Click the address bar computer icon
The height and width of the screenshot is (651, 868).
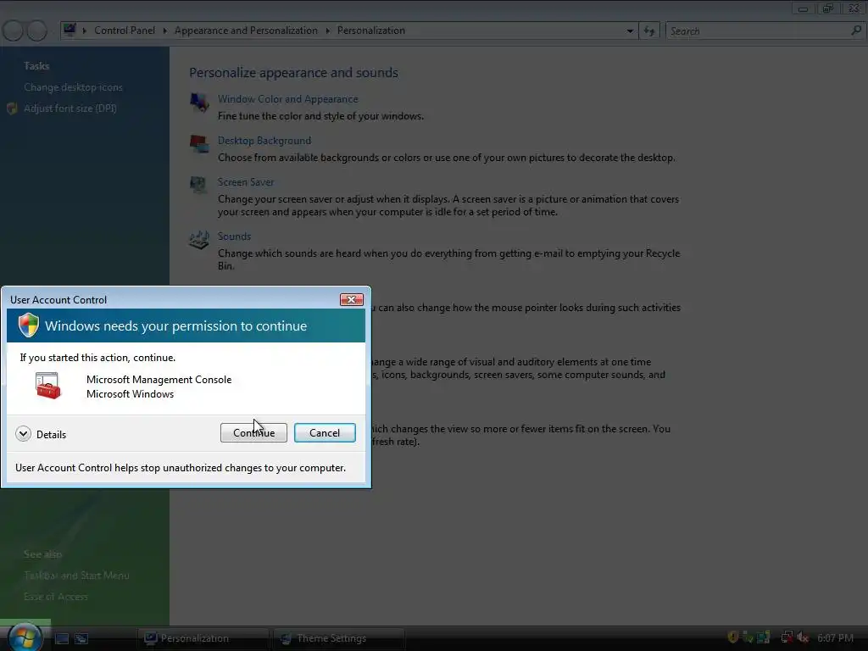70,30
